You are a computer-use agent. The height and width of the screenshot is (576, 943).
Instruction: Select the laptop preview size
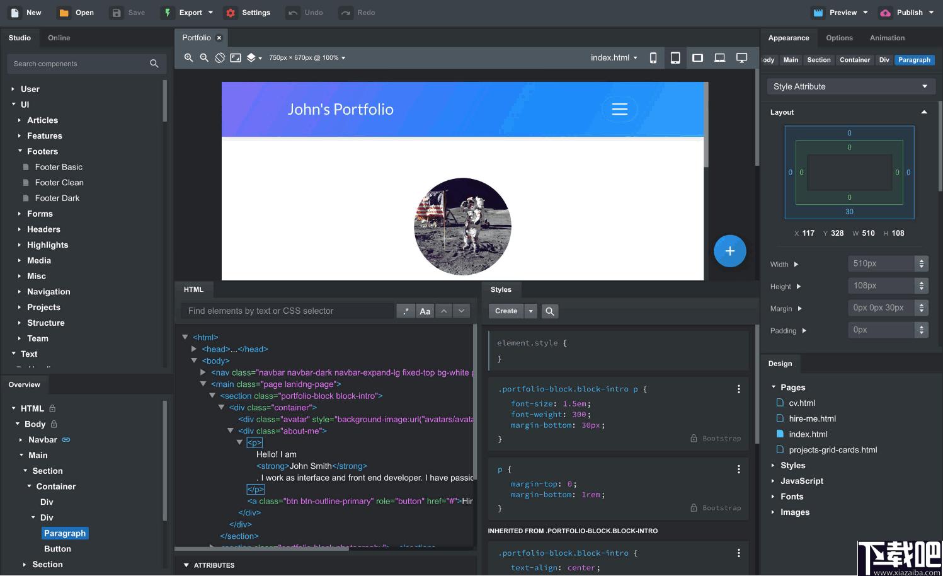719,57
